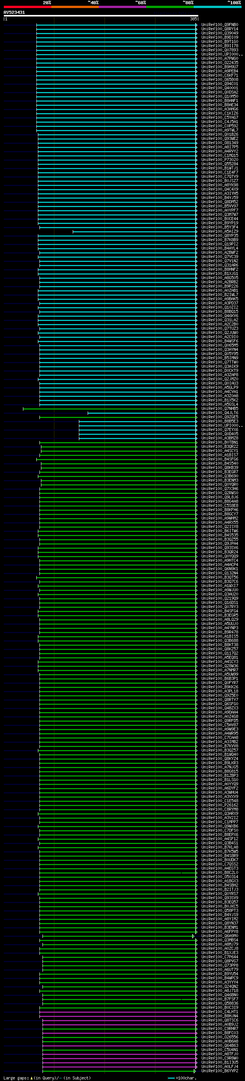Select hit label UniRef100_Q7NHB5

point(220,409)
